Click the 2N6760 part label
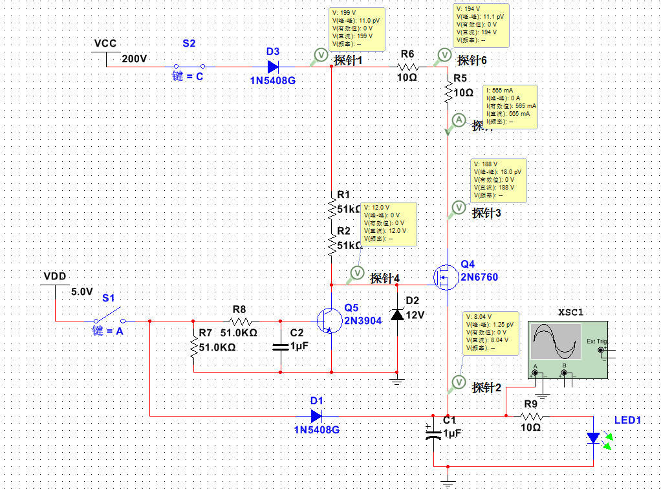The image size is (661, 489). [479, 277]
